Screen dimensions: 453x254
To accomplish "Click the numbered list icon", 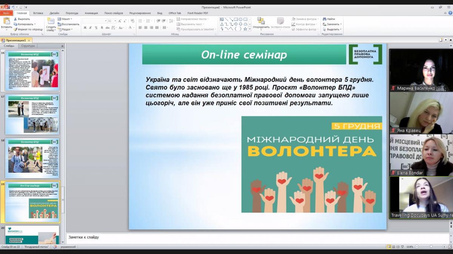I will coord(148,21).
